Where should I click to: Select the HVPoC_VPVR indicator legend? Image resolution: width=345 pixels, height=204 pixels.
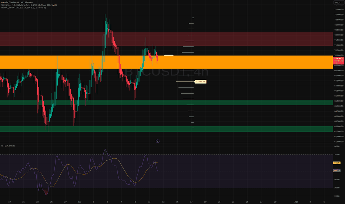(x=24, y=7)
